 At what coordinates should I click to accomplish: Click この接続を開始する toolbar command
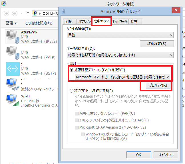[39, 23]
